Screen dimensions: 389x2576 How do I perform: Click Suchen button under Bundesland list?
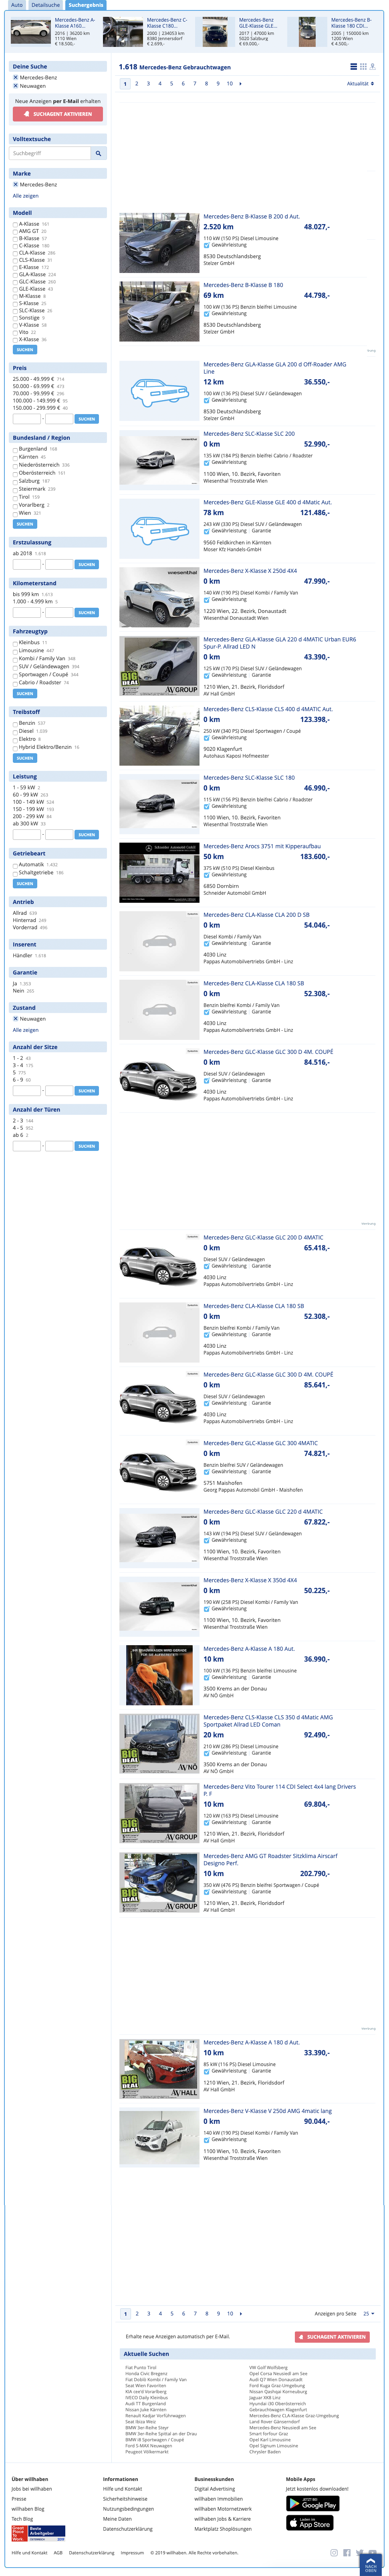(25, 524)
